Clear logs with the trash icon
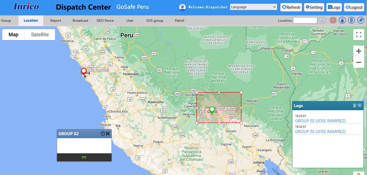This screenshot has width=367, height=175. [355, 105]
